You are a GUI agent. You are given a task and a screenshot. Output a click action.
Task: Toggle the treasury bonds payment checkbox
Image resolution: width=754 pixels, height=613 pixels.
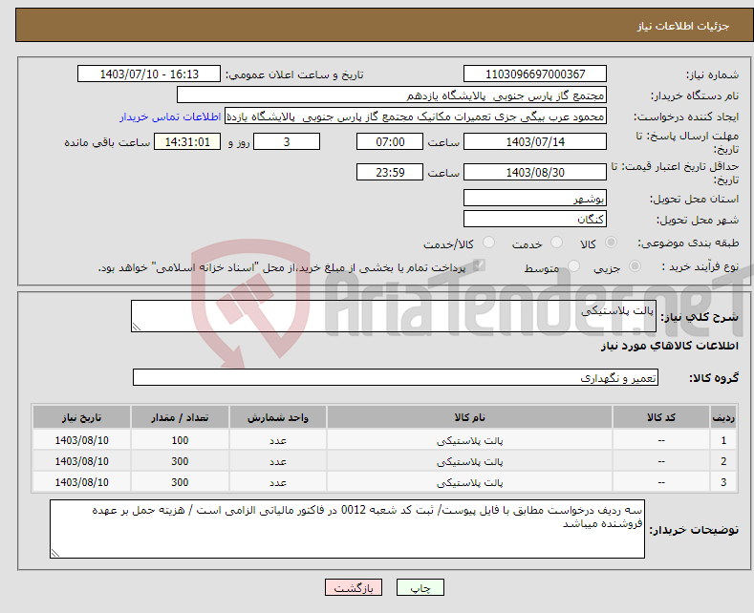pos(479,265)
